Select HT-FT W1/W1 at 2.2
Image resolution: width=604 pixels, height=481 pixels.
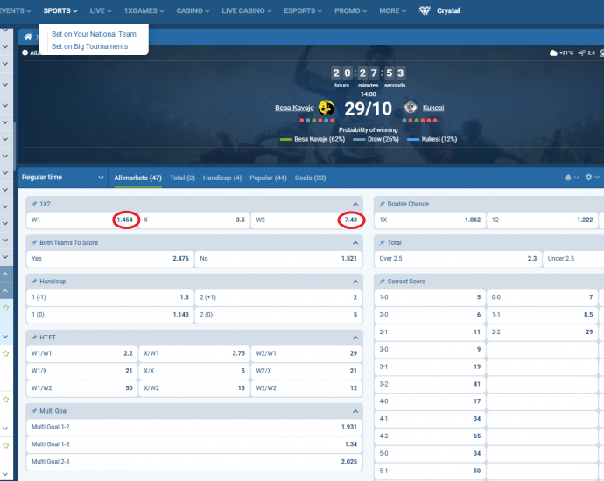pyautogui.click(x=81, y=353)
